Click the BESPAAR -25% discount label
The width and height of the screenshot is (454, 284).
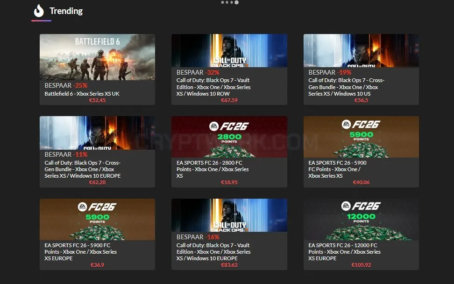(x=66, y=85)
